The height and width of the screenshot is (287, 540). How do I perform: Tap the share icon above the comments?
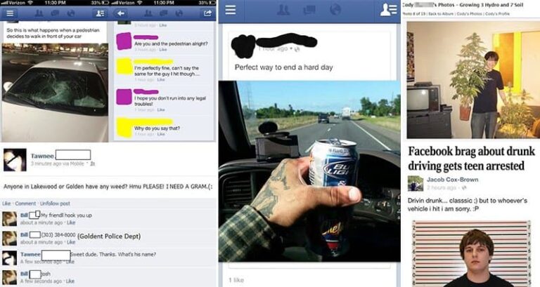point(207,13)
